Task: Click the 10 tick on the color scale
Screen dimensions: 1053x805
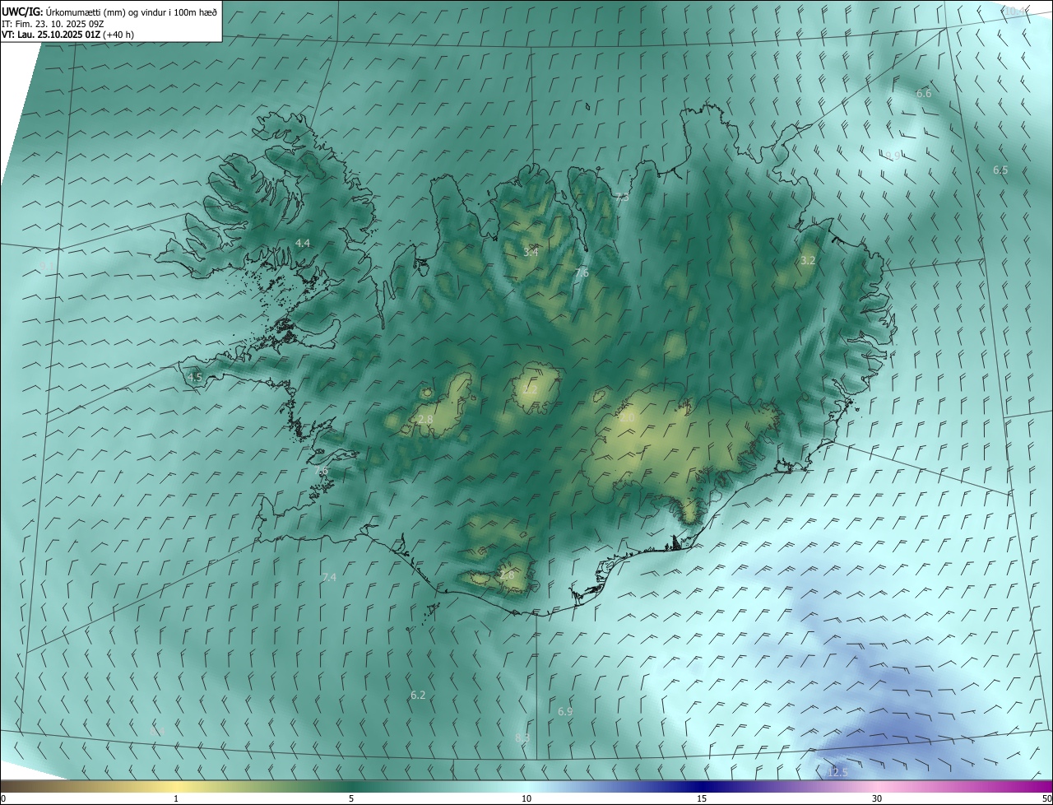Action: (526, 798)
